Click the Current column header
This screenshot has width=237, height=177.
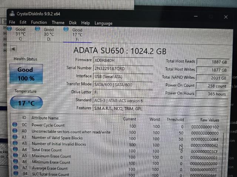[x=130, y=119]
